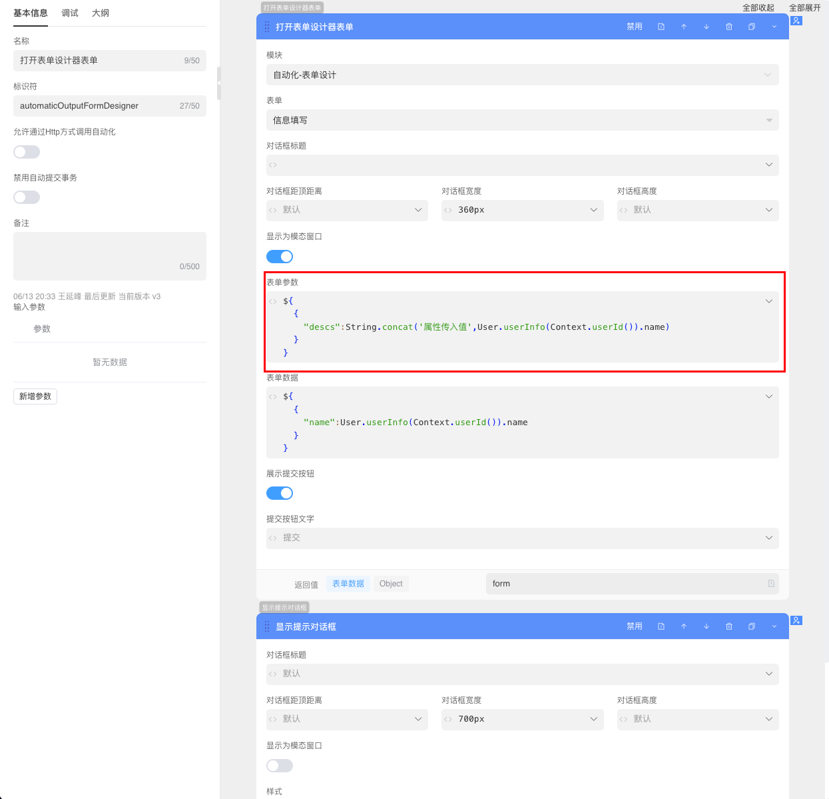Screen dimensions: 829x799
Task: Click the 禁用 button on 显示提示对话框 step
Action: pyautogui.click(x=634, y=626)
